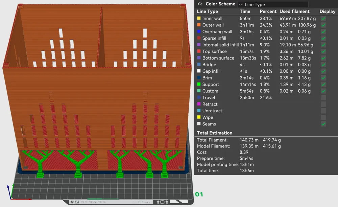Click the dark blue Brim color swatch
Screen dimensions: 338x207
click(x=199, y=78)
